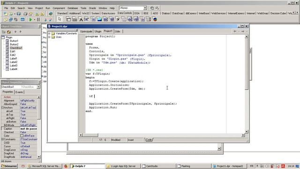This screenshot has height=169, width=300.
Task: Click the Open file toolbar icon
Action: [11, 14]
